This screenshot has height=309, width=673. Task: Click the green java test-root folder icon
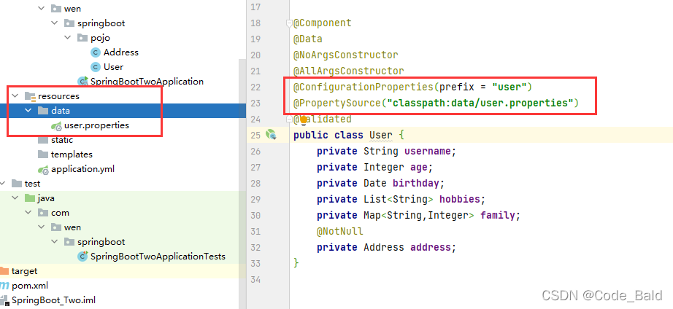pos(30,198)
